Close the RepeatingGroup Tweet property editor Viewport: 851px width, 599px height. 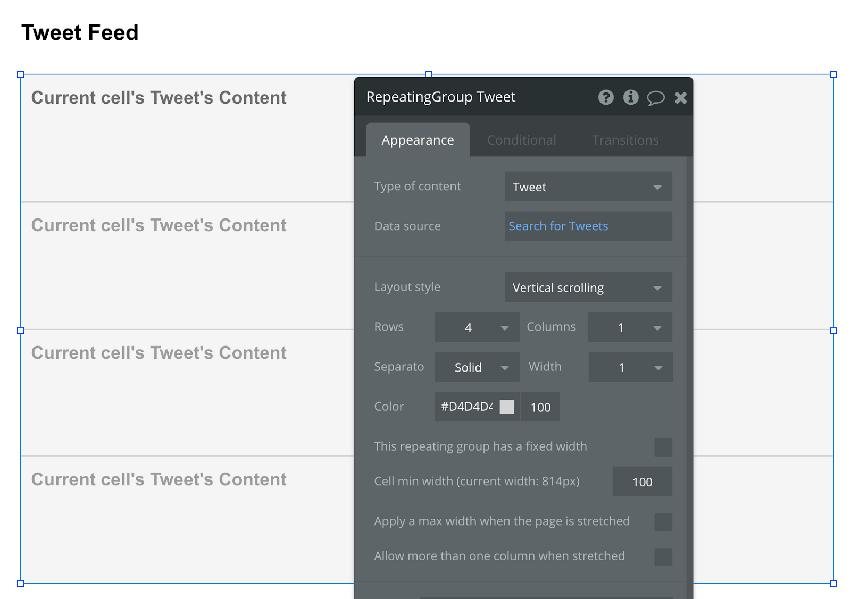click(x=681, y=97)
